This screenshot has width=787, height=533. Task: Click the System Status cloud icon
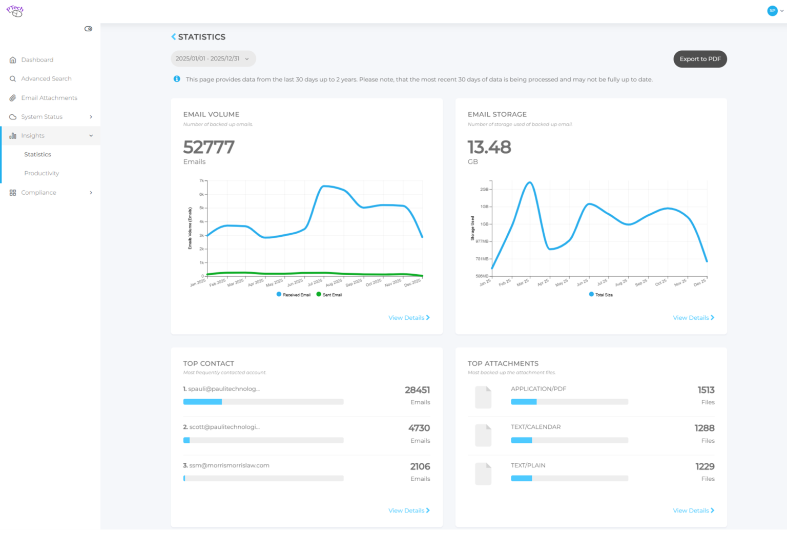point(13,117)
